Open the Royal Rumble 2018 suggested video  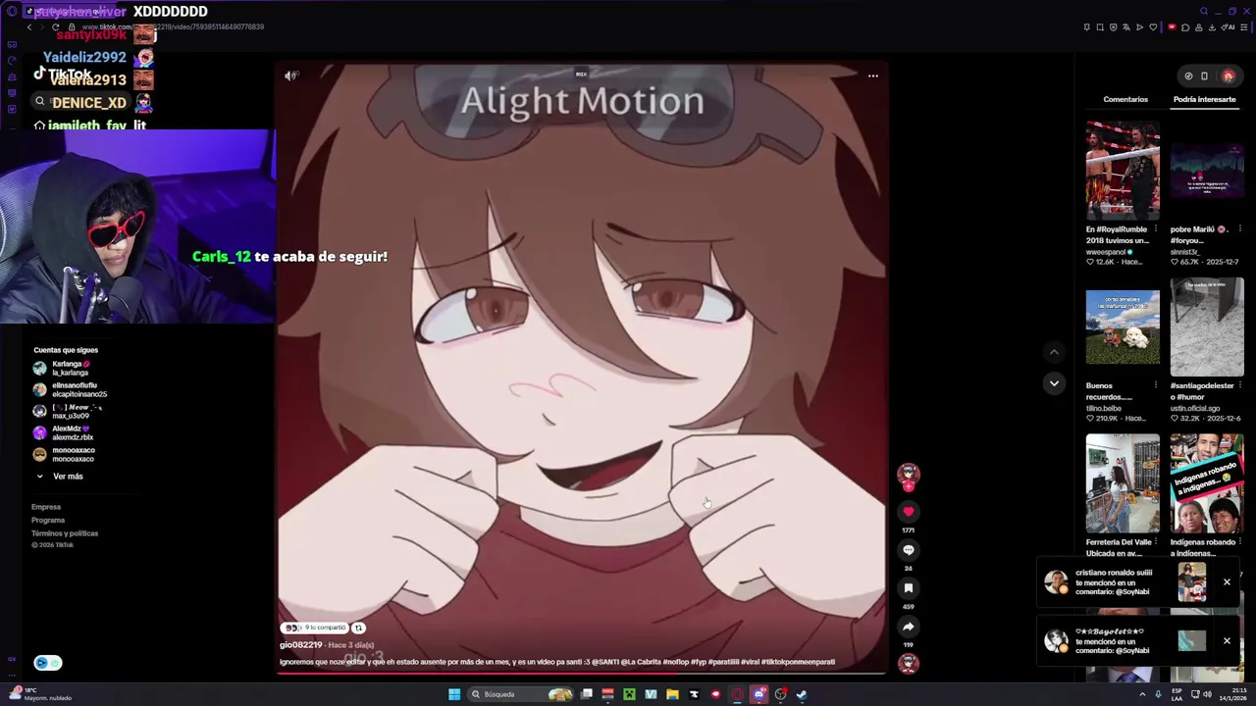(1123, 170)
